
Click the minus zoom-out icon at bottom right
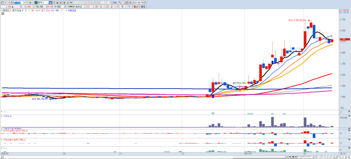point(343,157)
